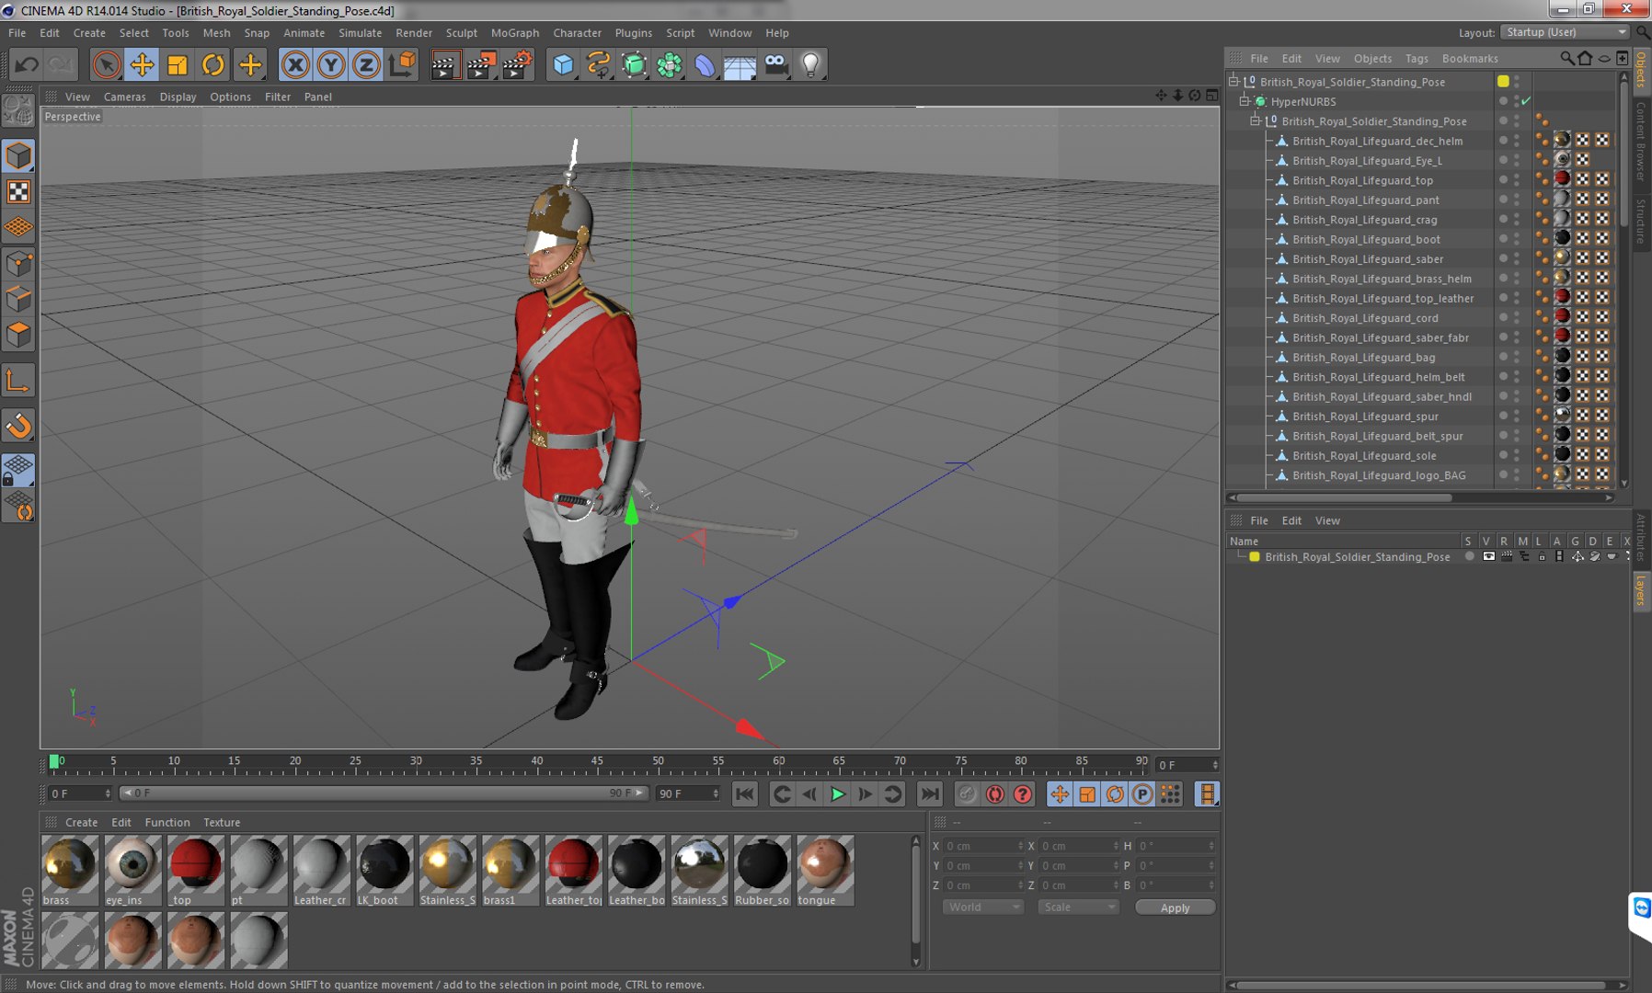Viewport: 1652px width, 993px height.
Task: Open Edit Render Settings
Action: coord(517,64)
